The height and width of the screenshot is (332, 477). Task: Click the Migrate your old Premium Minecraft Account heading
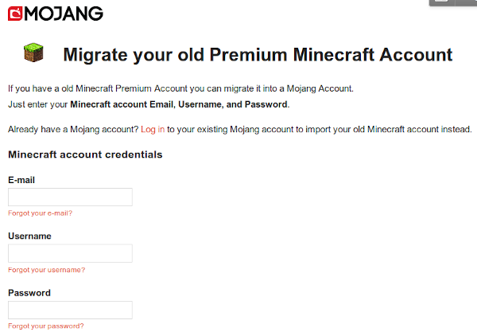[257, 55]
